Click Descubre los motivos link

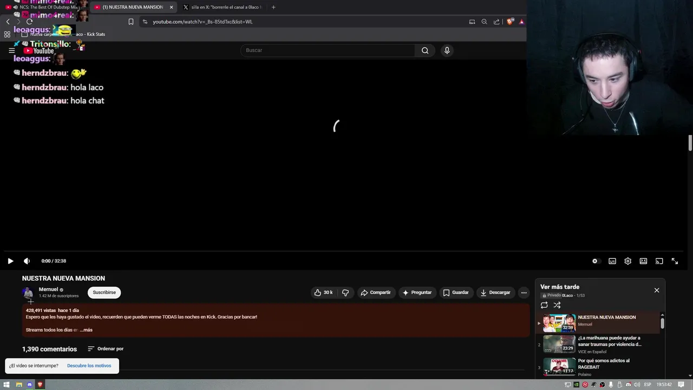tap(89, 366)
